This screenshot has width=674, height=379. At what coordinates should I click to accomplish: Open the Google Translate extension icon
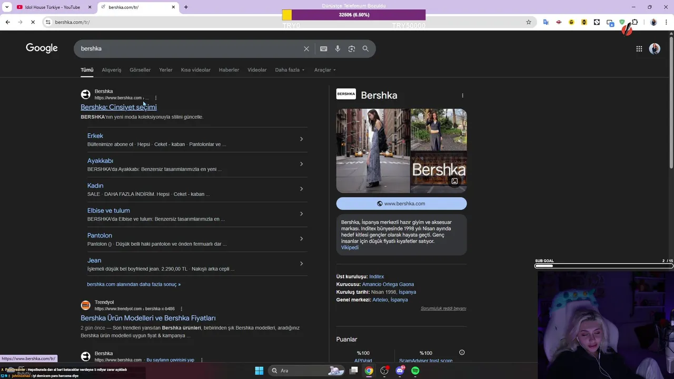pos(546,22)
